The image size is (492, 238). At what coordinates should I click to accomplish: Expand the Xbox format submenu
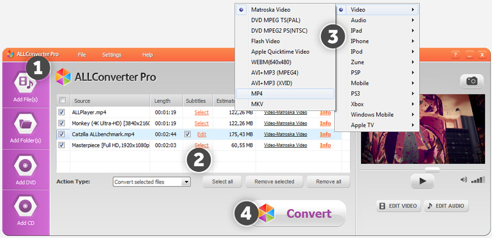pos(377,104)
